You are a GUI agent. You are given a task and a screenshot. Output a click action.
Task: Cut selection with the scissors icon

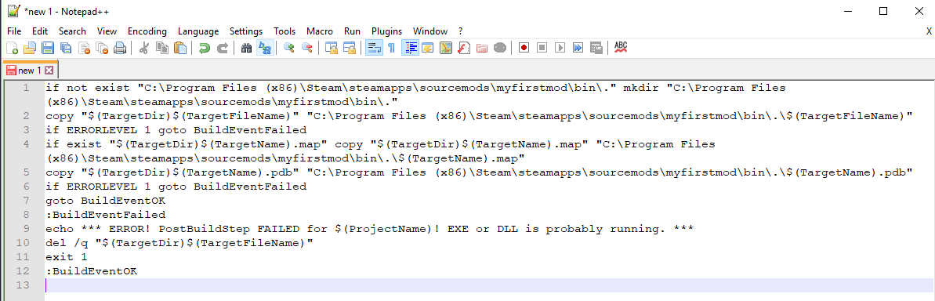143,49
